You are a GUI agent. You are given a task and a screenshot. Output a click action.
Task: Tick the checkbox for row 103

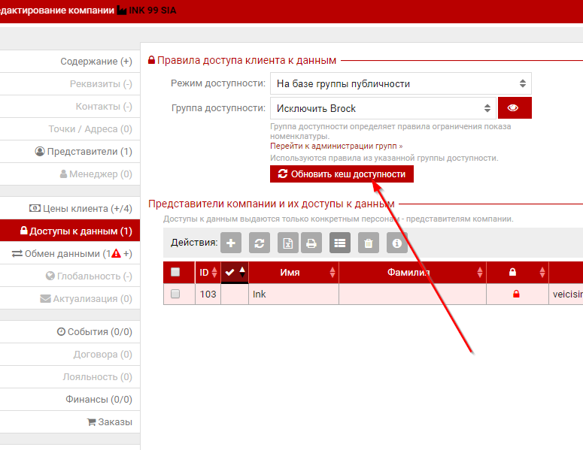coord(175,294)
